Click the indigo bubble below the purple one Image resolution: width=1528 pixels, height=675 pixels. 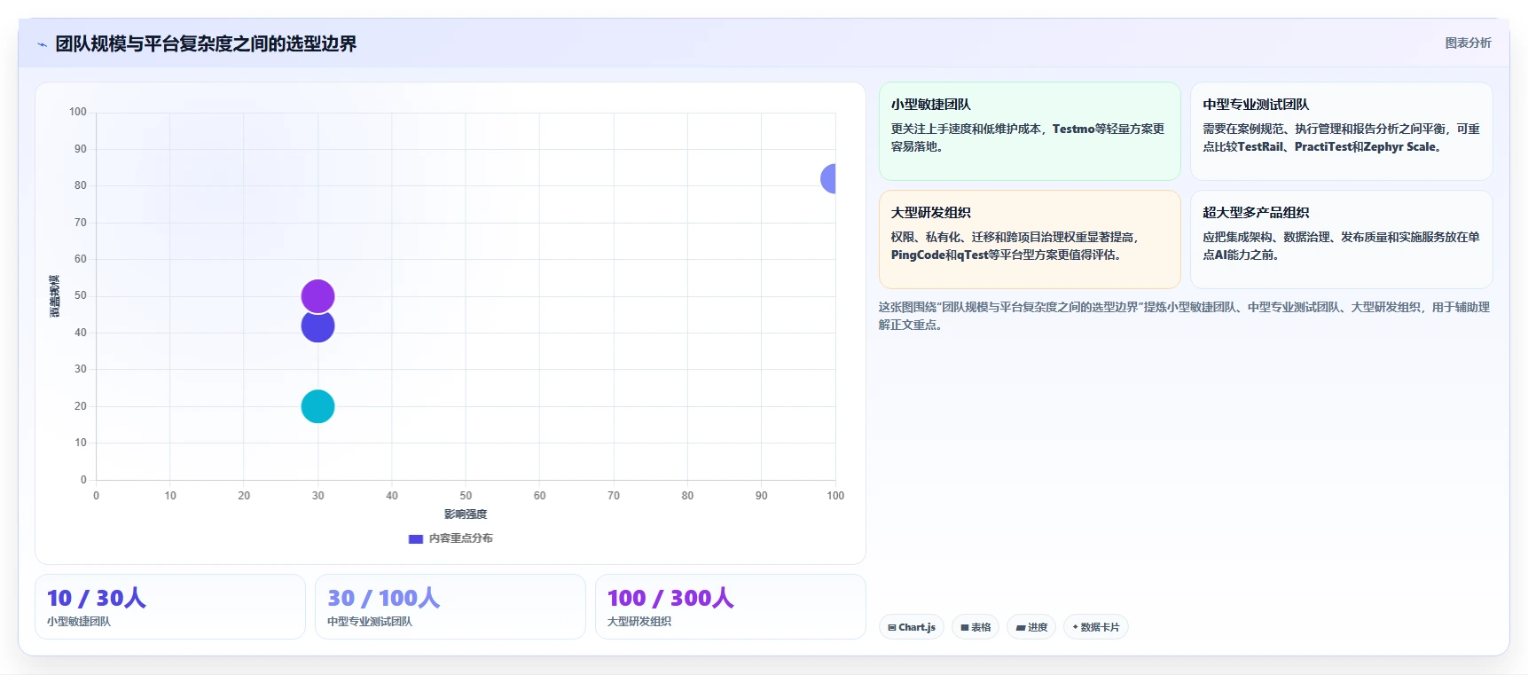click(x=317, y=327)
